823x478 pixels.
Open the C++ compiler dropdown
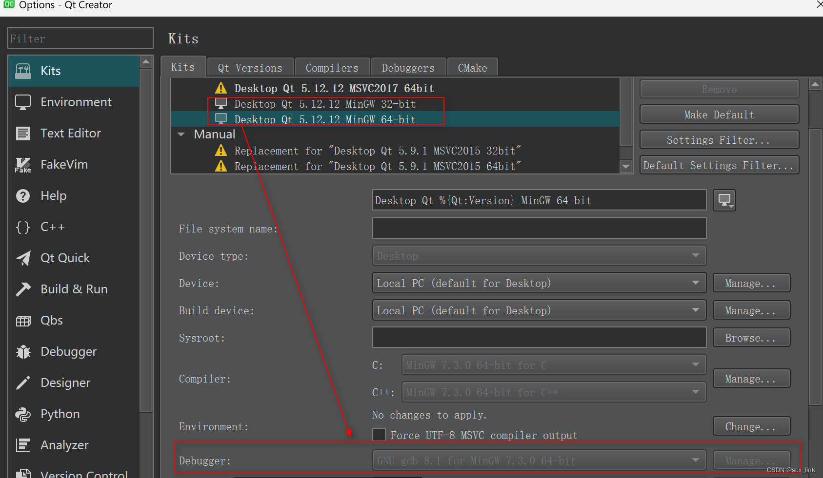point(554,392)
